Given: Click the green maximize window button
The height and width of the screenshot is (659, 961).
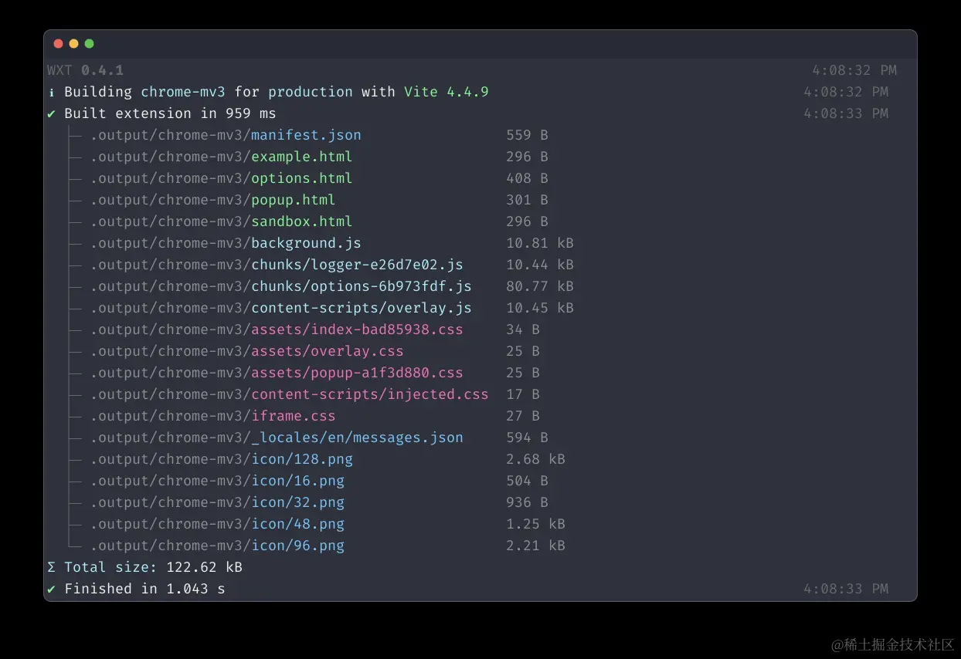Looking at the screenshot, I should click(90, 44).
